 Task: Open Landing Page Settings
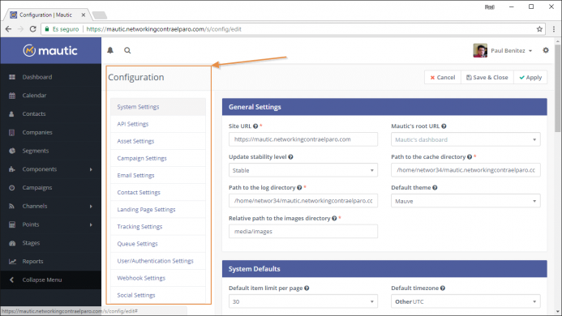[158, 210]
